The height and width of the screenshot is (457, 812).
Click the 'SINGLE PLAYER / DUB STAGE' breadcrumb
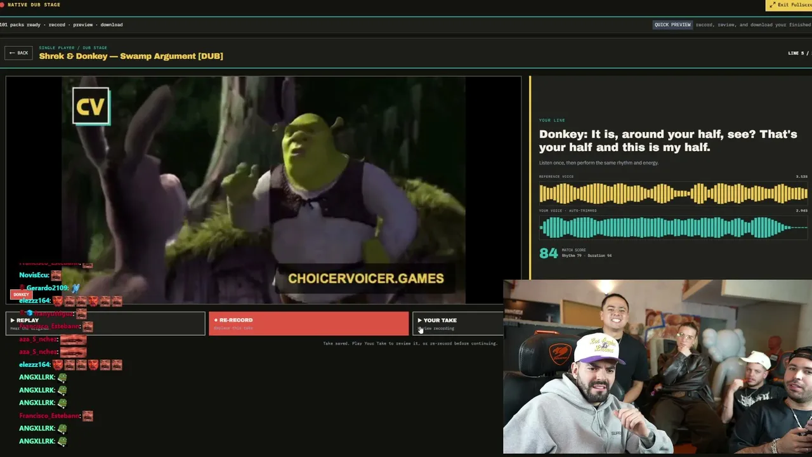point(73,48)
